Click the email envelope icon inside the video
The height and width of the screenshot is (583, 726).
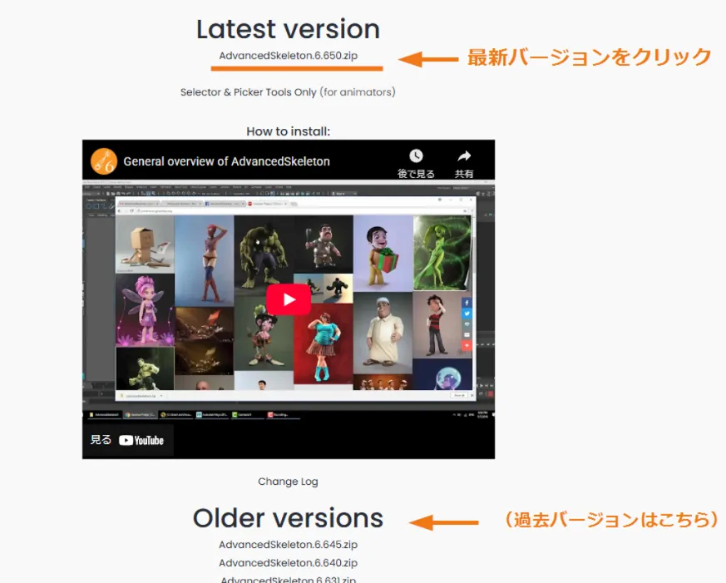467,334
